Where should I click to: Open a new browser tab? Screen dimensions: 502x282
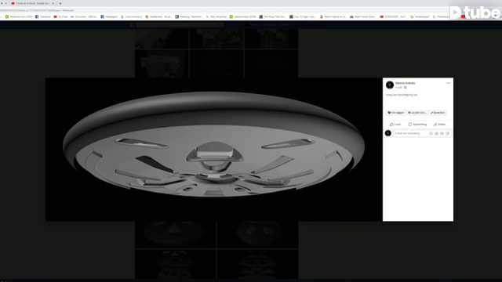click(60, 3)
